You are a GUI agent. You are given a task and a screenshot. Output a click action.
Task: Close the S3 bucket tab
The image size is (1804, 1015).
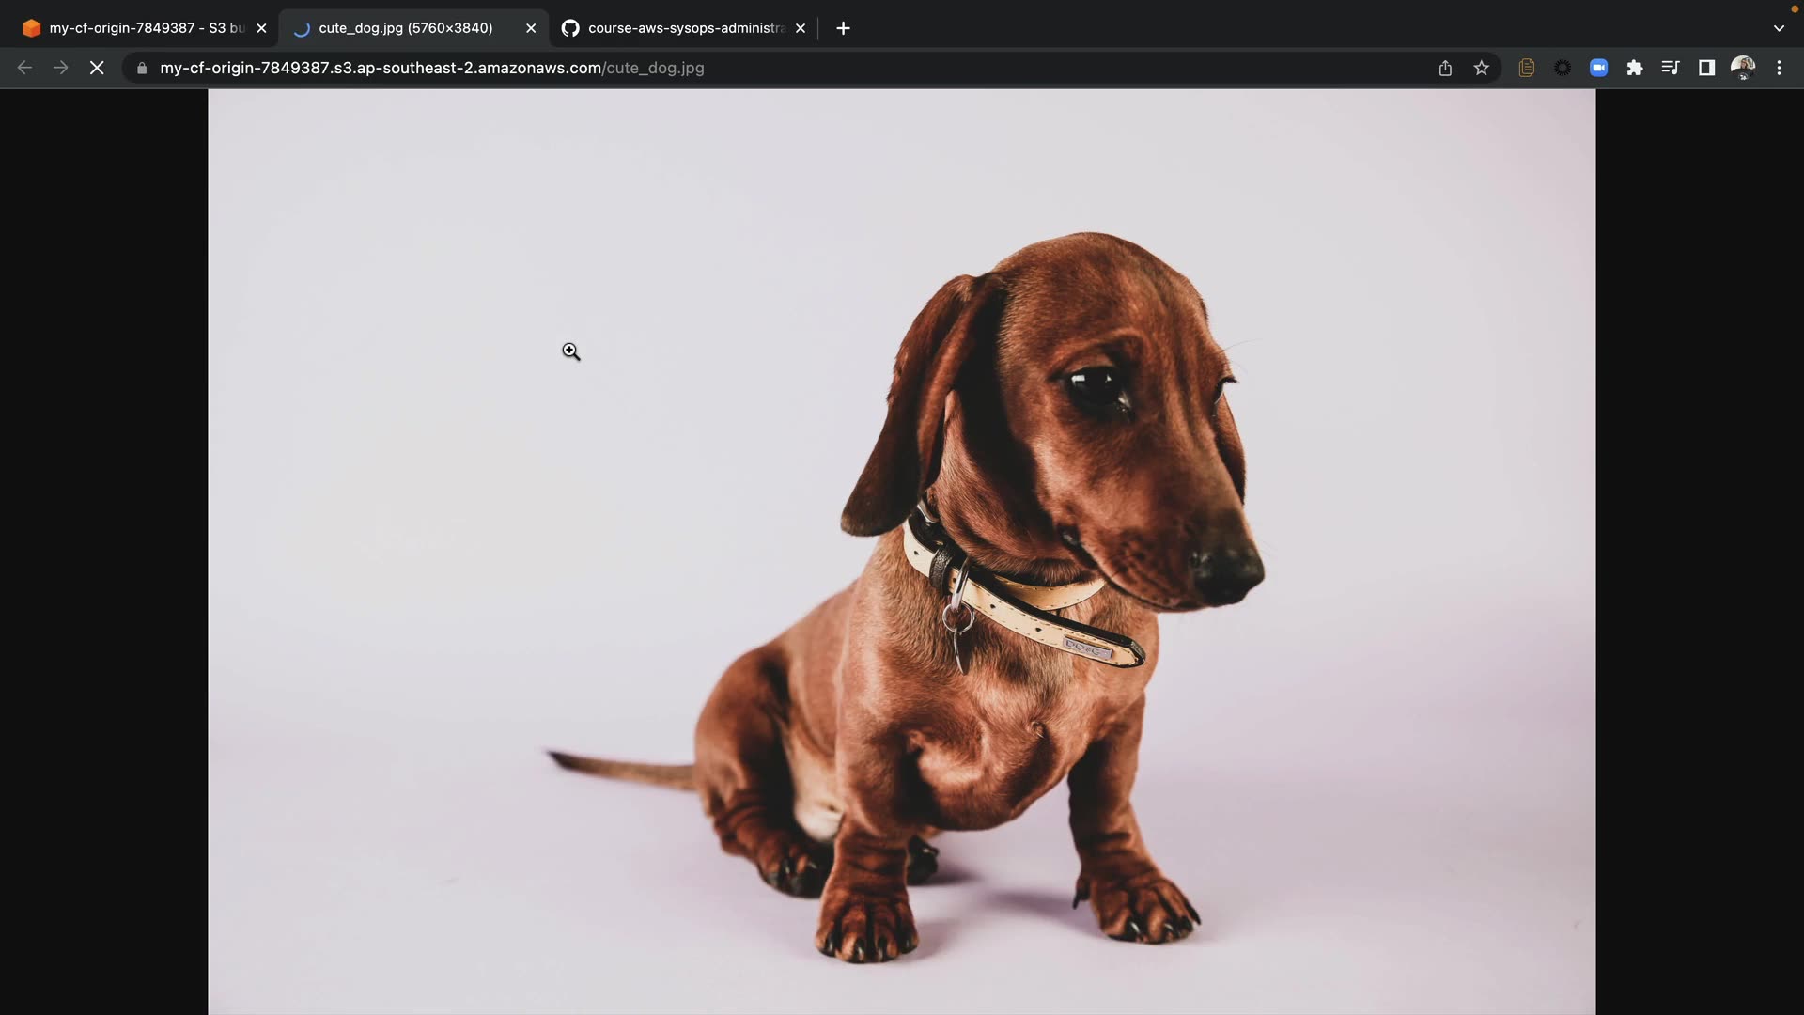(x=261, y=28)
